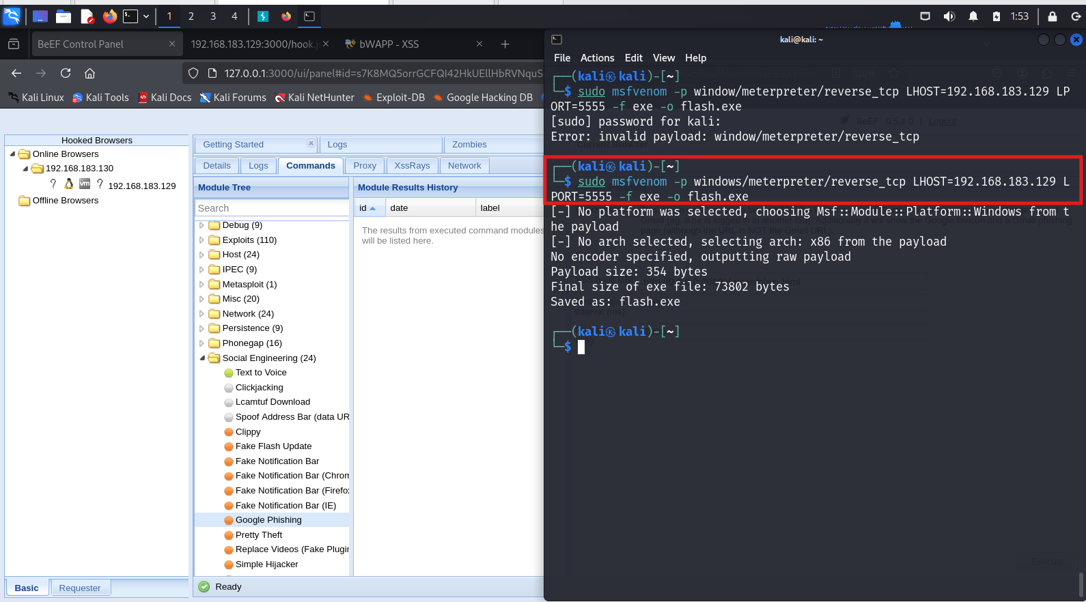Switch to the Network tab

click(464, 166)
